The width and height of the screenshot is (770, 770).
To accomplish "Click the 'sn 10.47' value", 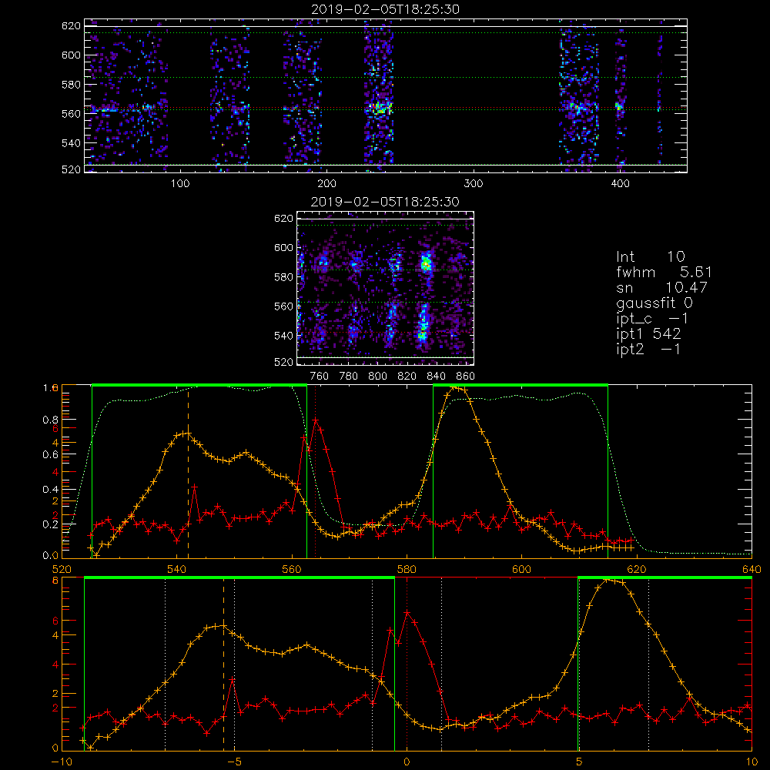I will (662, 287).
